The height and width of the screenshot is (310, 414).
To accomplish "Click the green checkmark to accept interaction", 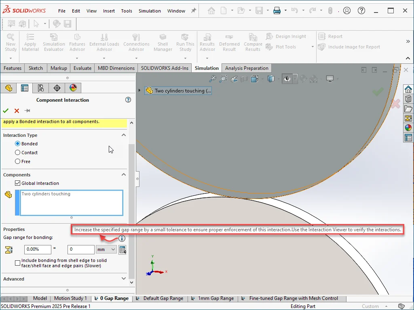I will pos(6,111).
